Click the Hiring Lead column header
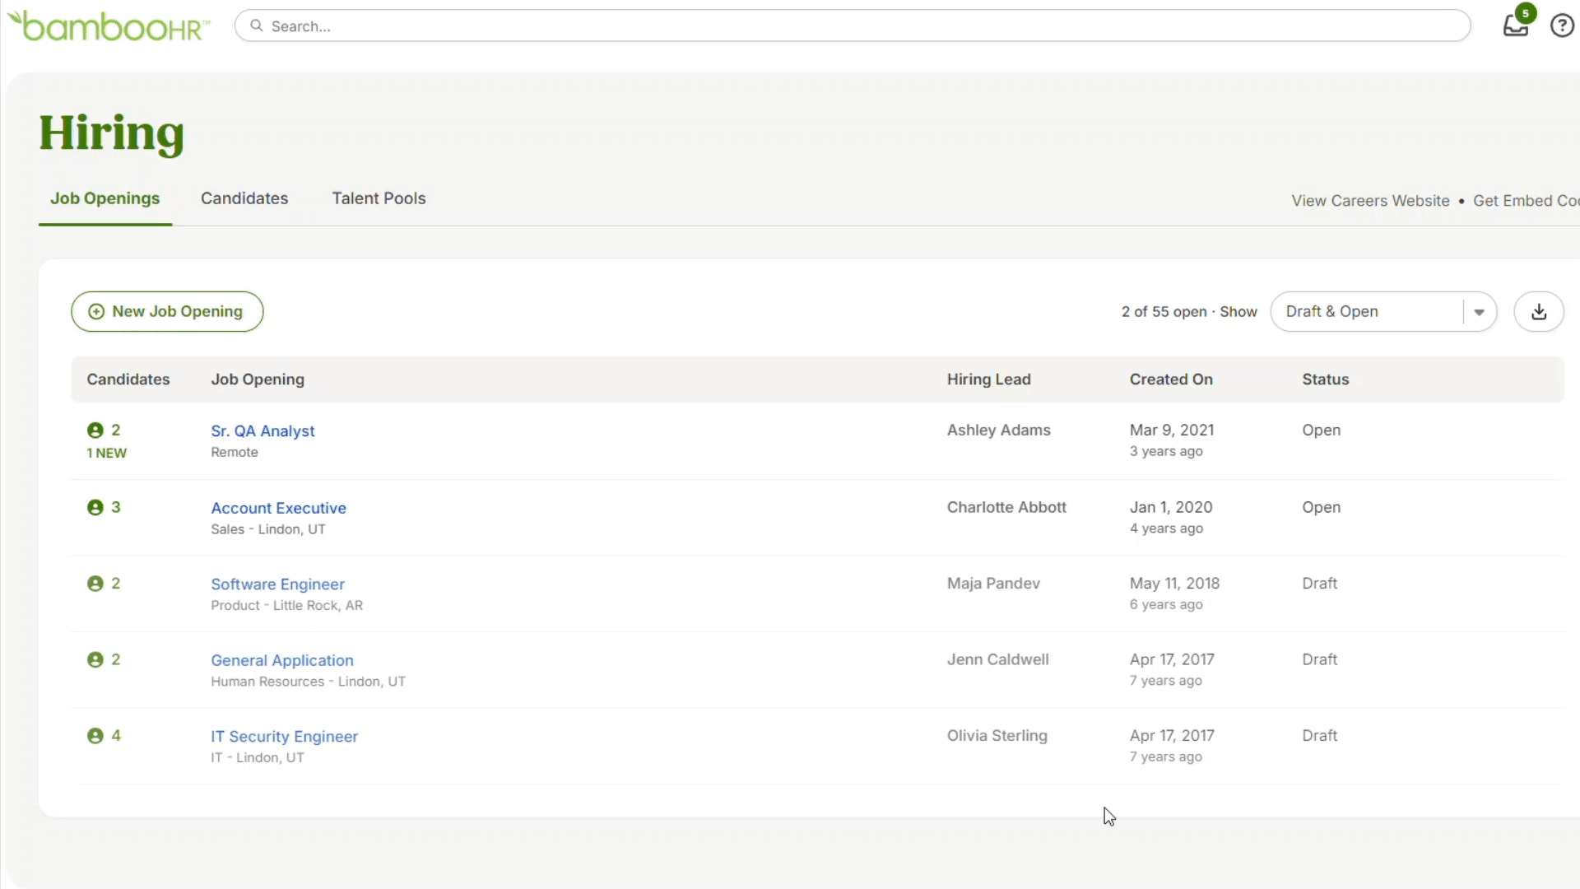The image size is (1580, 889). point(988,379)
